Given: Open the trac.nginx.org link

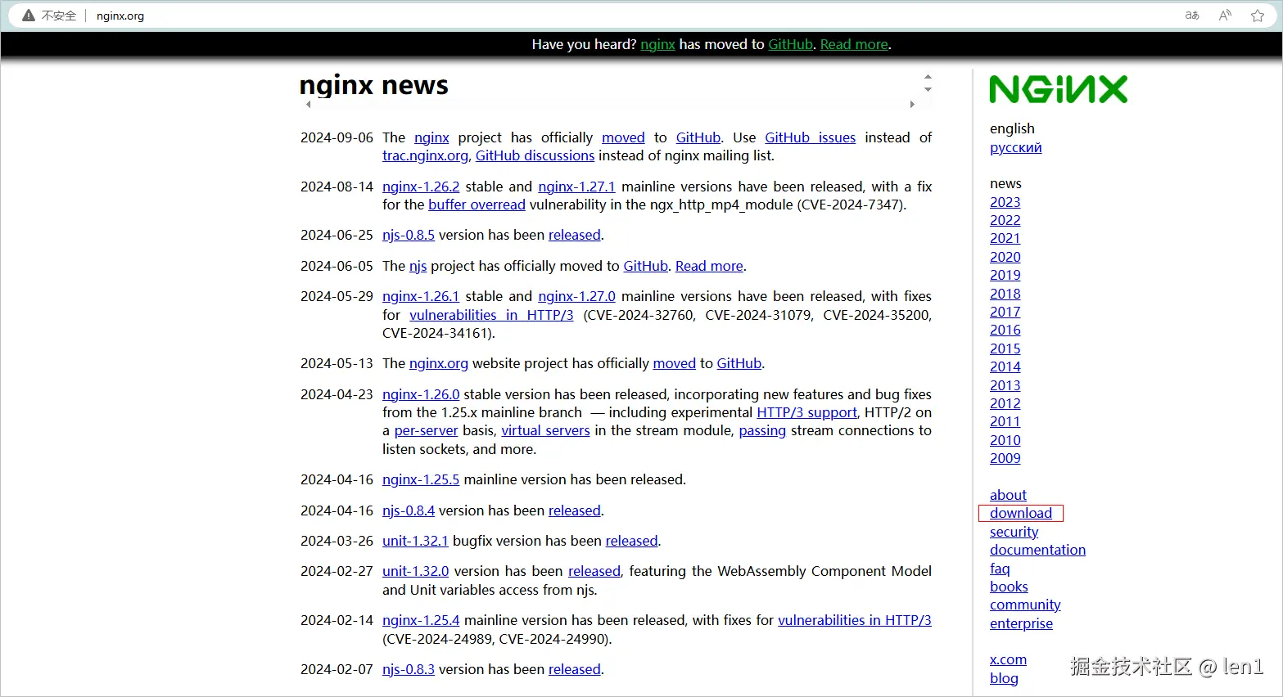Looking at the screenshot, I should click(x=425, y=155).
